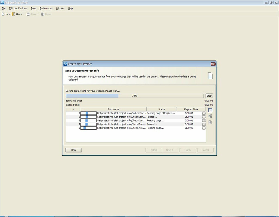
Task: Switch to table view of tasks
Action: (x=210, y=110)
